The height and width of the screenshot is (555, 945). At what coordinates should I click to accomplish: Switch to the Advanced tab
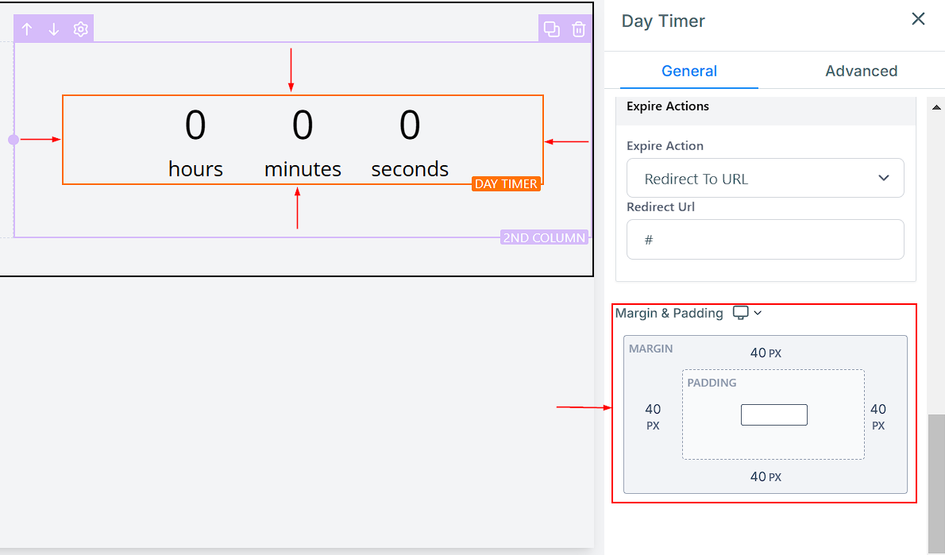click(861, 71)
